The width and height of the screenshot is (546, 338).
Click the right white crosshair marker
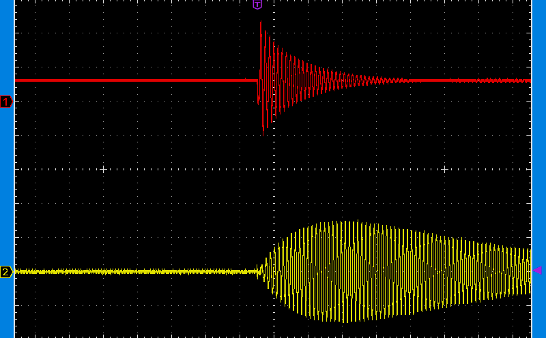pyautogui.click(x=444, y=169)
